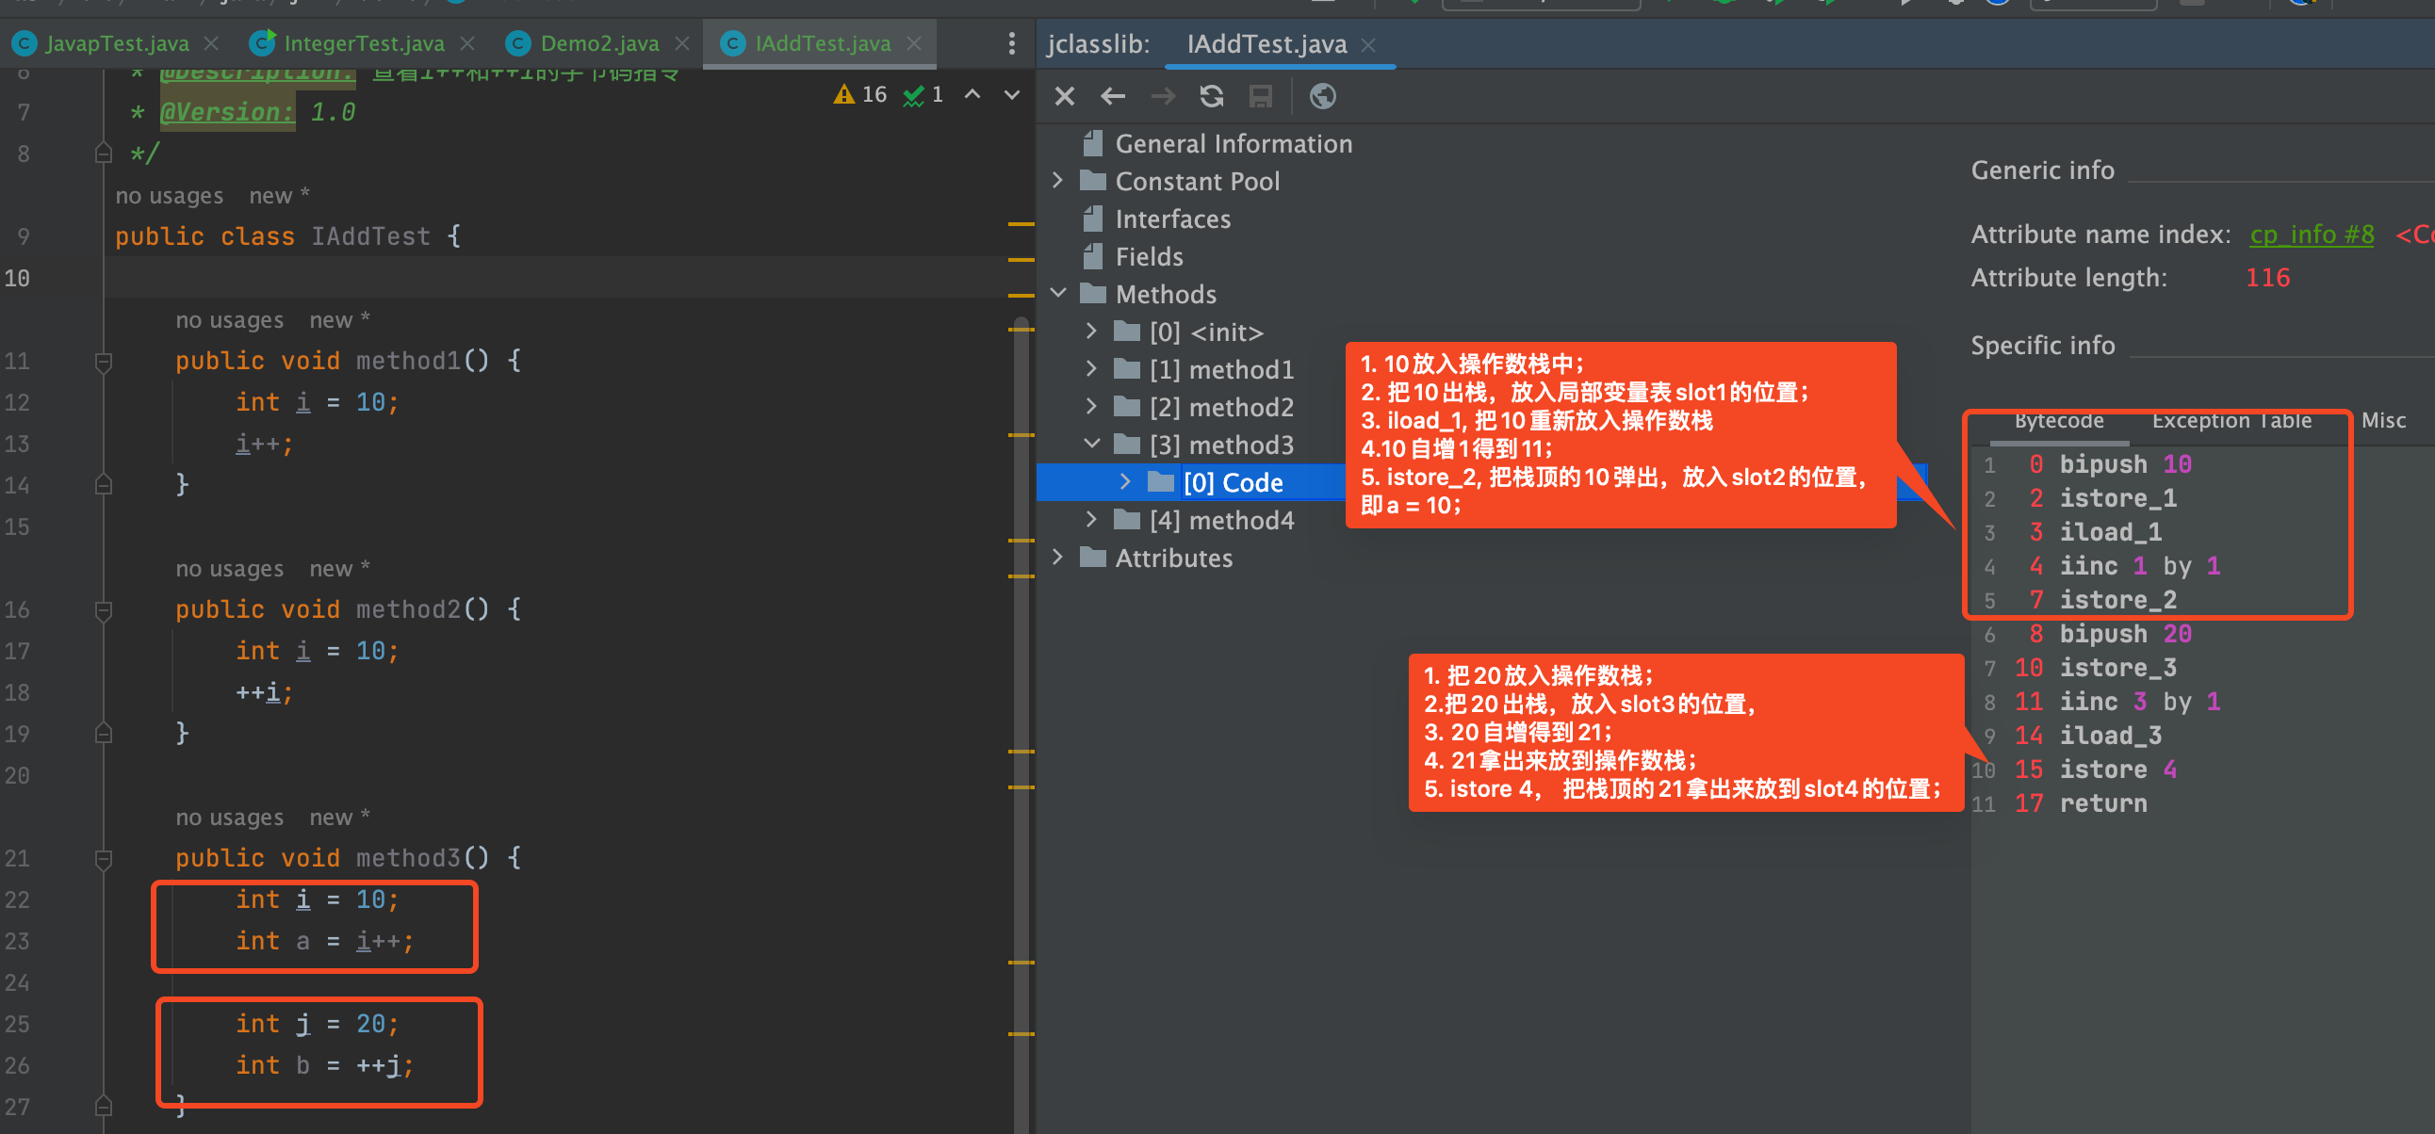Click 'no usages' hint above class IAddTest
Viewport: 2435px width, 1134px height.
pyautogui.click(x=170, y=196)
